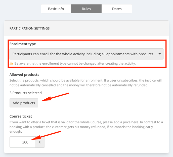Click the orange warning triangle icon

click(11, 63)
